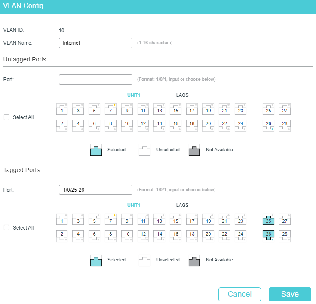Select port 27 in Tagged Ports
Viewport: 316px width, 304px height.
[285, 220]
